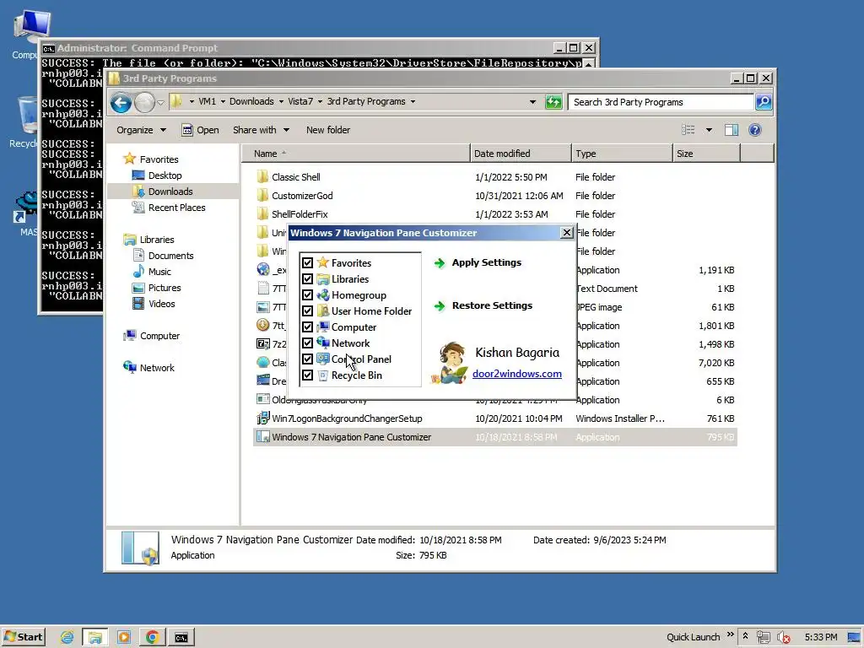Uncheck User Home Folder checkbox

(307, 310)
